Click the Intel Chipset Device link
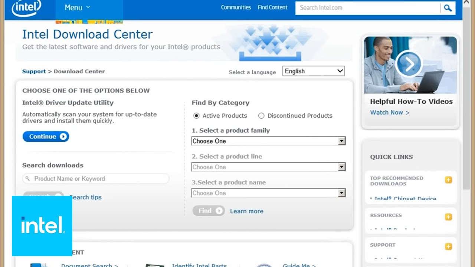This screenshot has height=267, width=475. tap(405, 198)
